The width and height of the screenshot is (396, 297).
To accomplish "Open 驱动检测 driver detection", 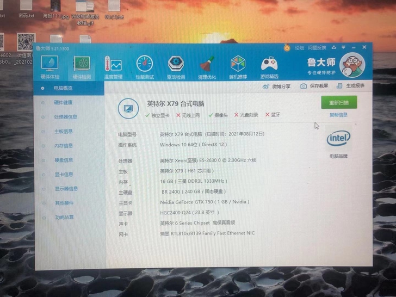I will pyautogui.click(x=176, y=67).
